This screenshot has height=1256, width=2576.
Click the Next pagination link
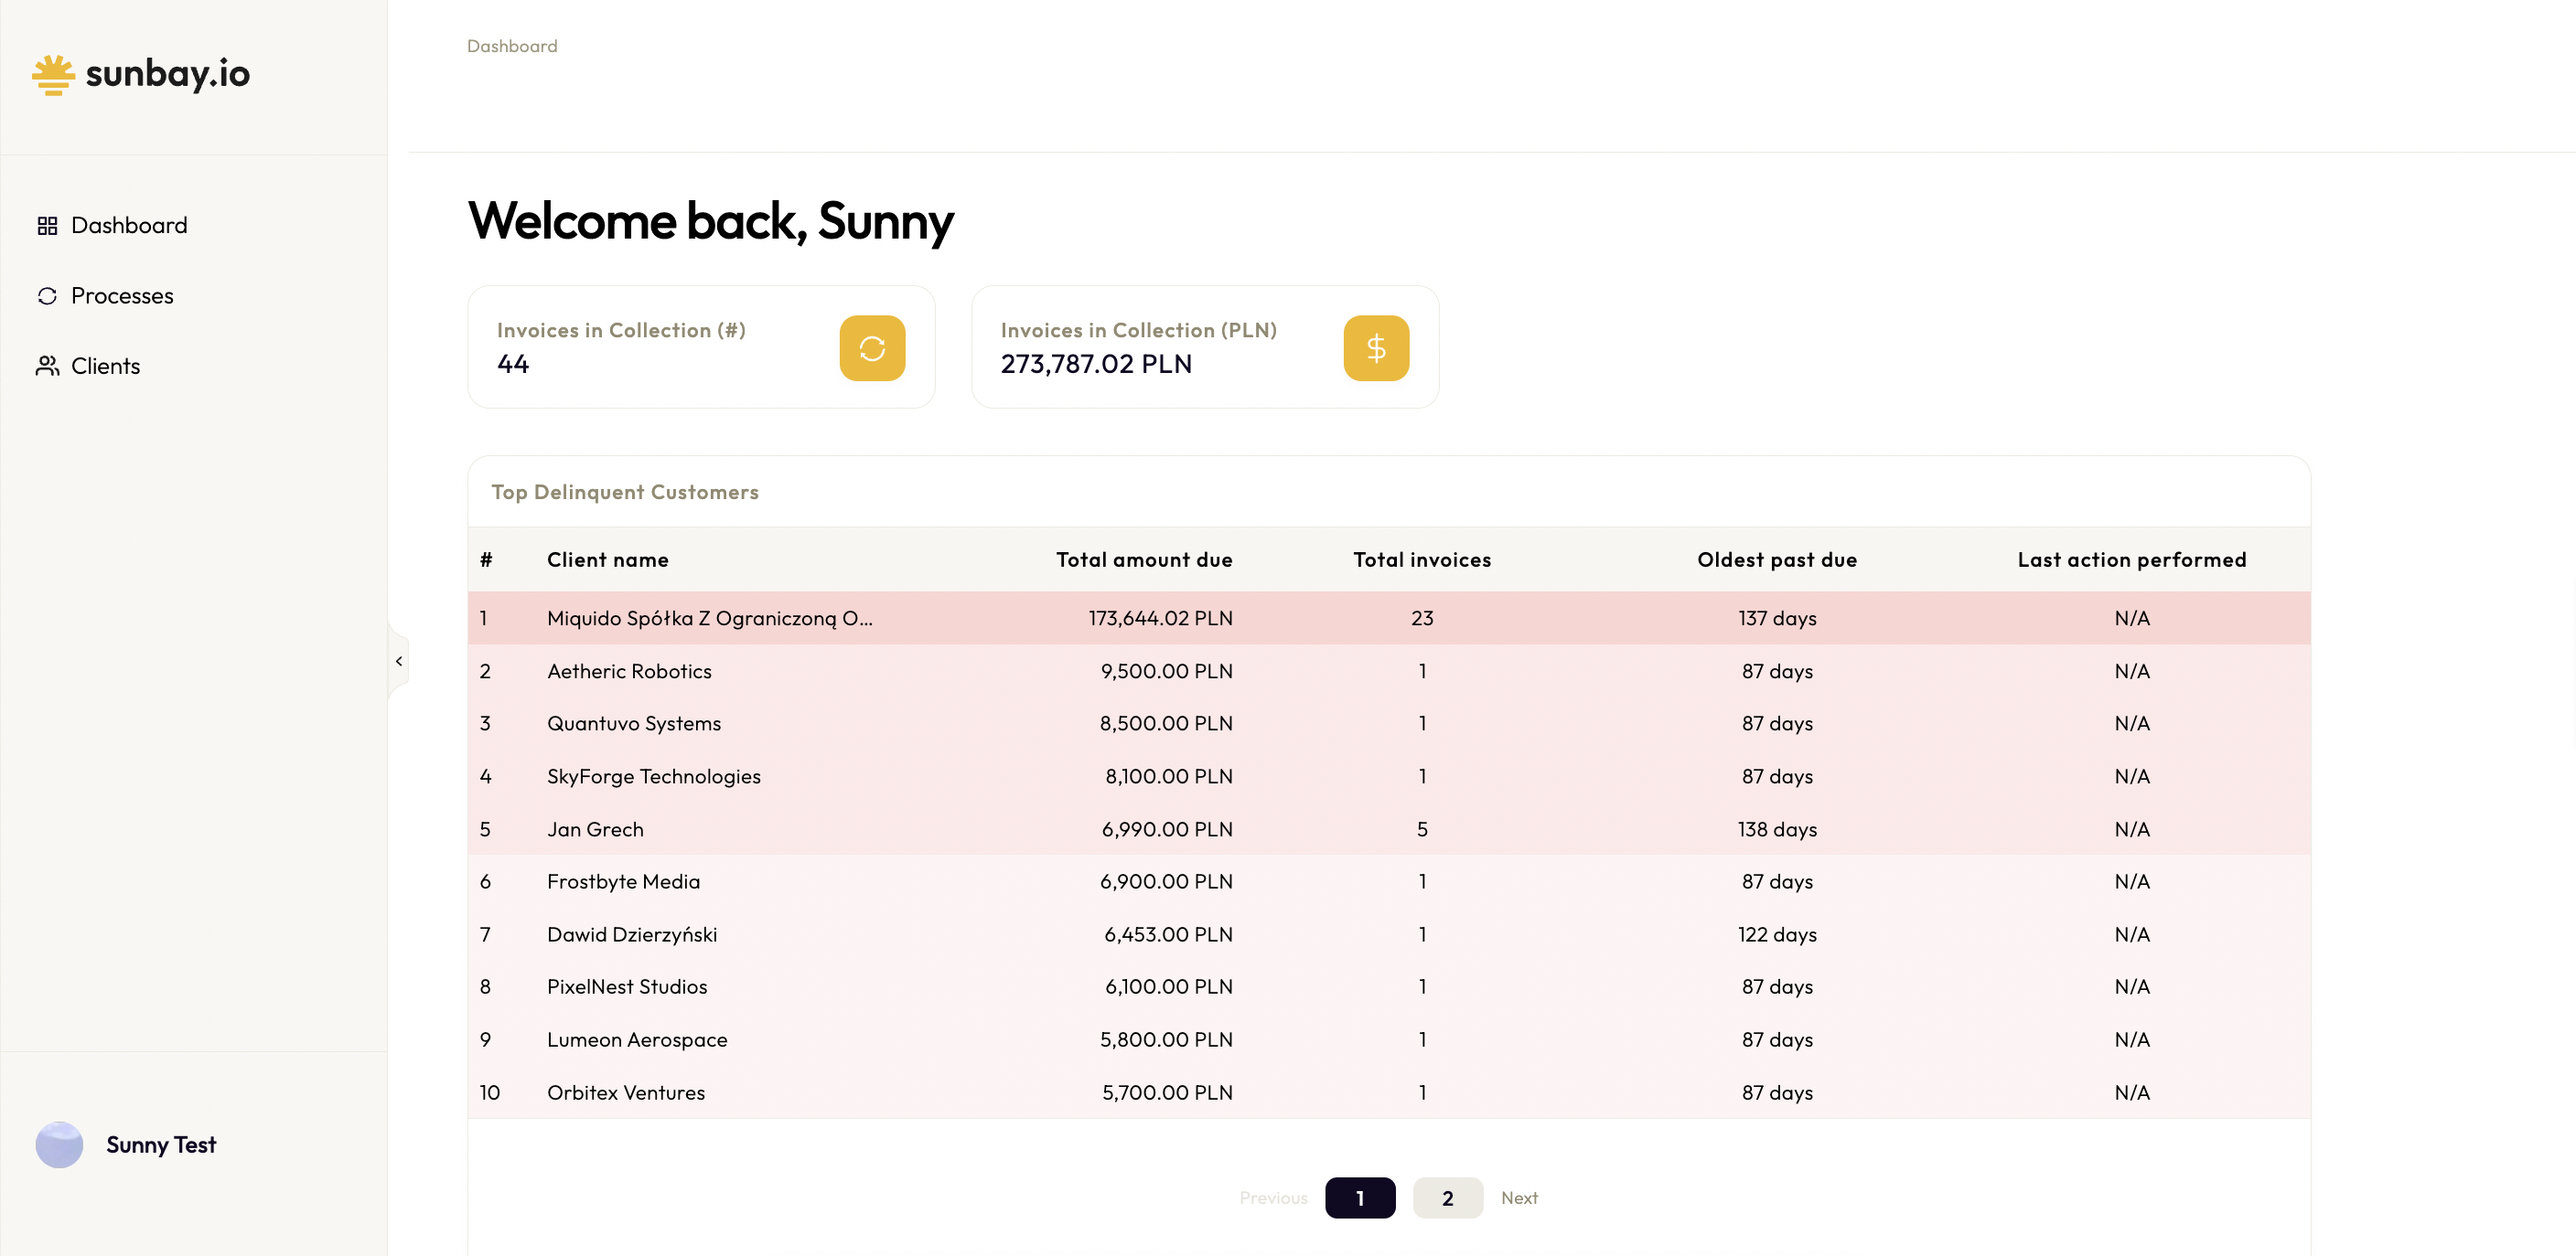point(1518,1198)
